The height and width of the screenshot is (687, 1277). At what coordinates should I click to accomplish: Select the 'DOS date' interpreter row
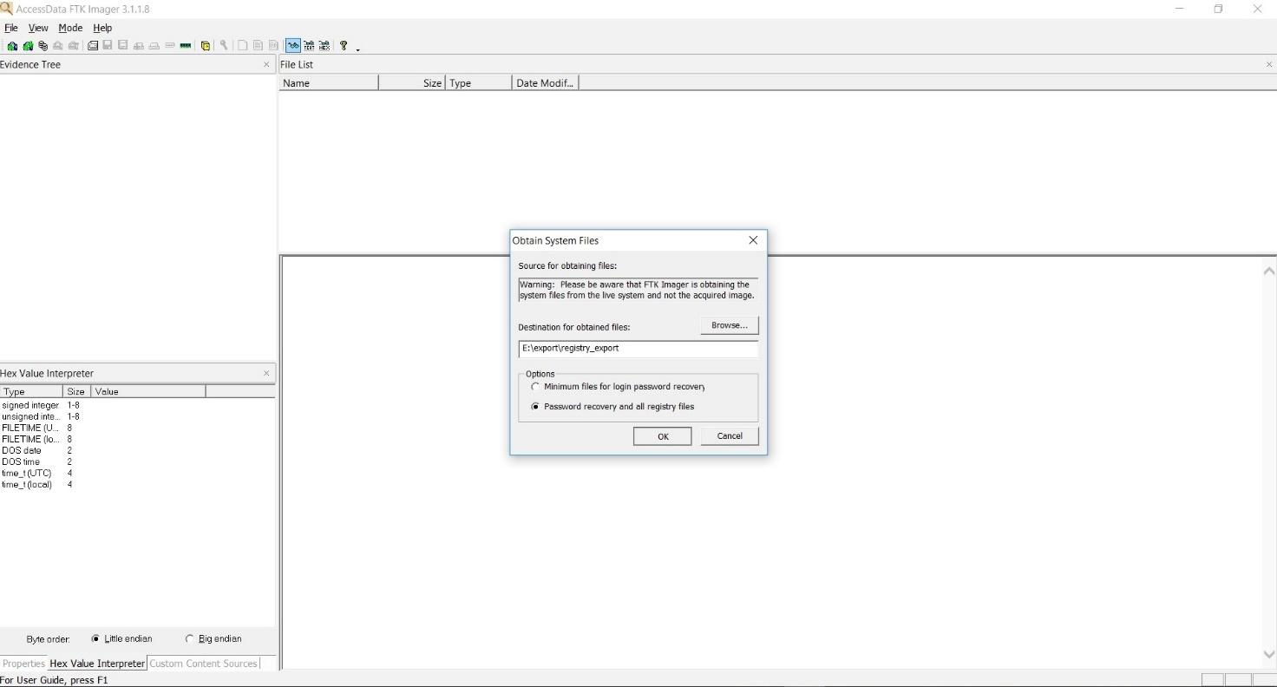(137, 450)
